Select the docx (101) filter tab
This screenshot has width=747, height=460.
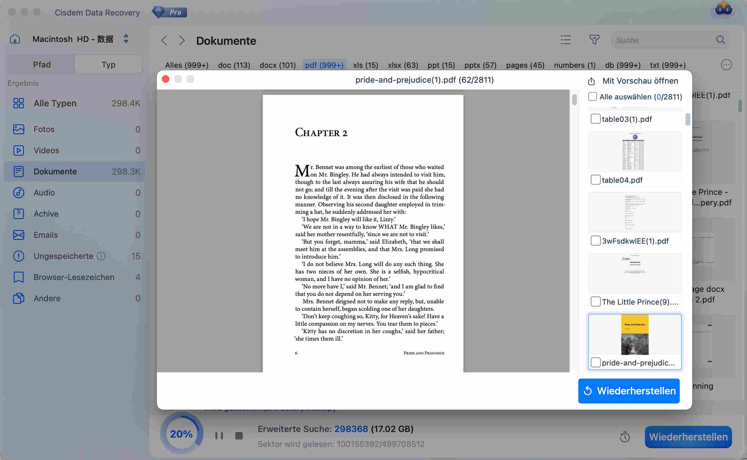point(278,65)
